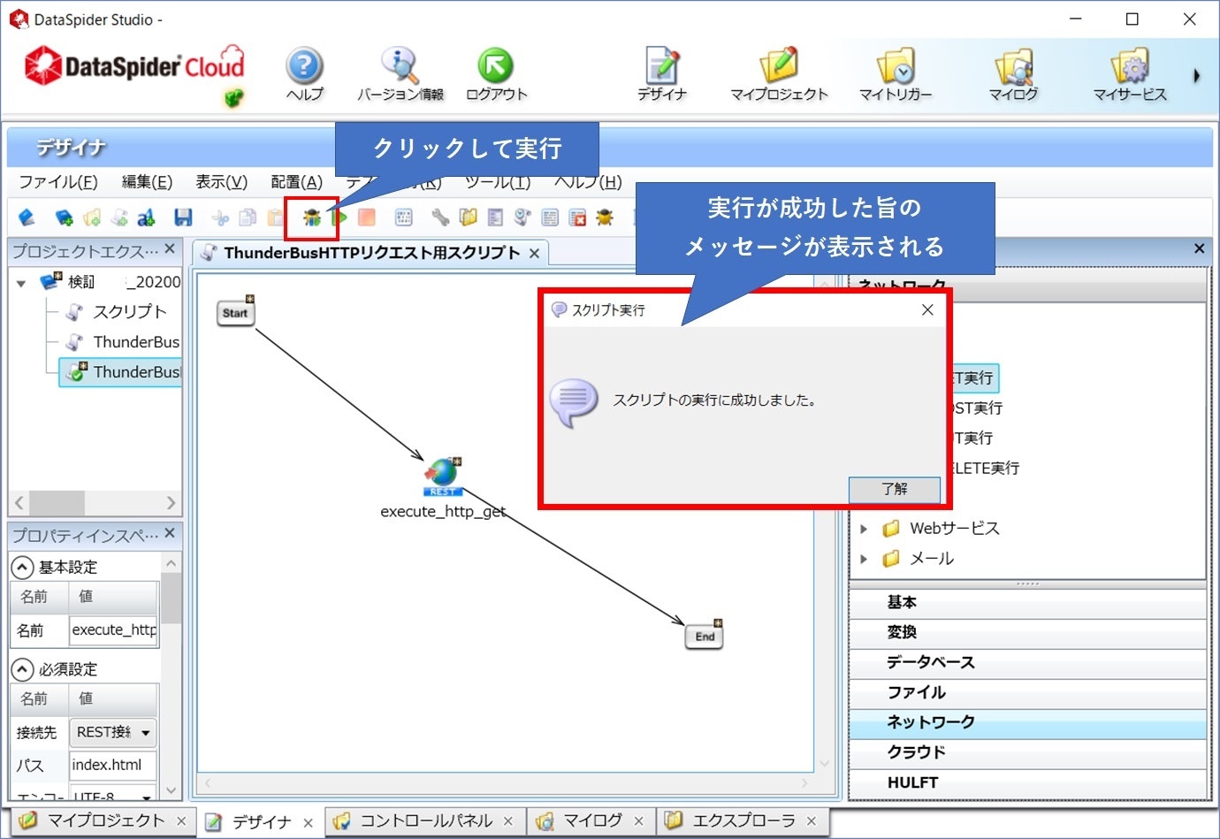
Task: Select the HULFT tool palette category
Action: tap(1028, 782)
